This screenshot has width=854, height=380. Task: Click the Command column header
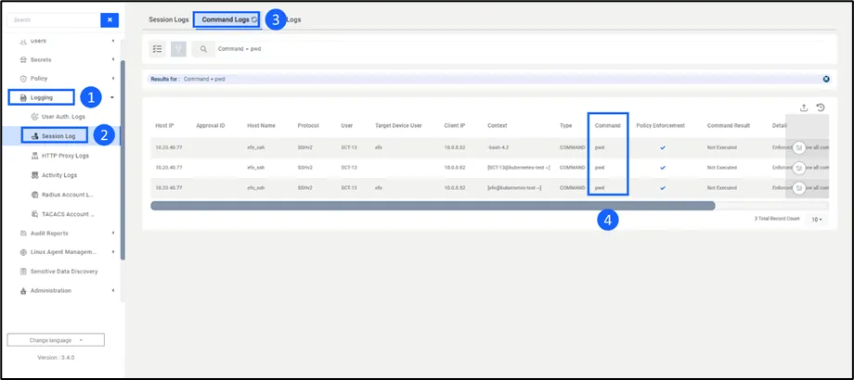click(607, 125)
